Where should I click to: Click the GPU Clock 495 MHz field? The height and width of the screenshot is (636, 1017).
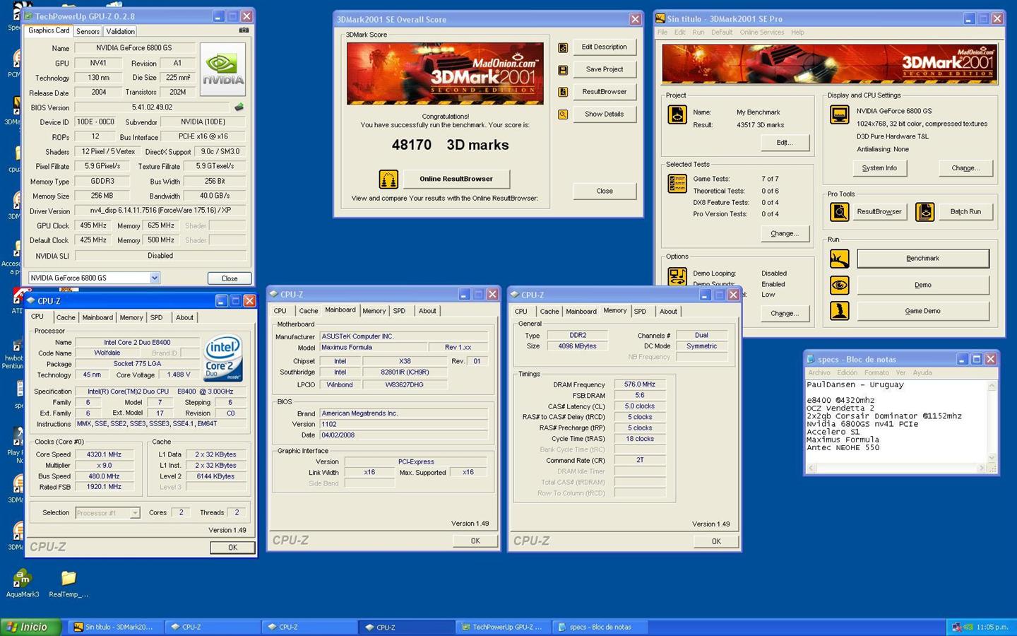click(93, 225)
